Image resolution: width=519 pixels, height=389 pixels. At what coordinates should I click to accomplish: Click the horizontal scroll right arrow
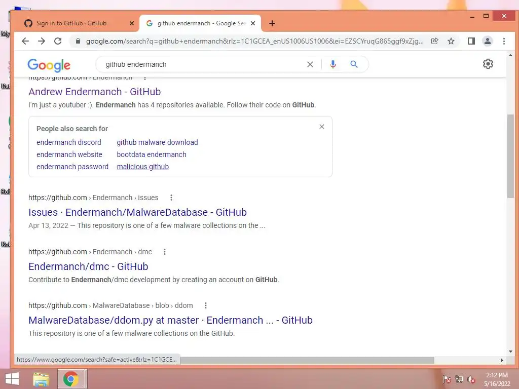tap(502, 360)
